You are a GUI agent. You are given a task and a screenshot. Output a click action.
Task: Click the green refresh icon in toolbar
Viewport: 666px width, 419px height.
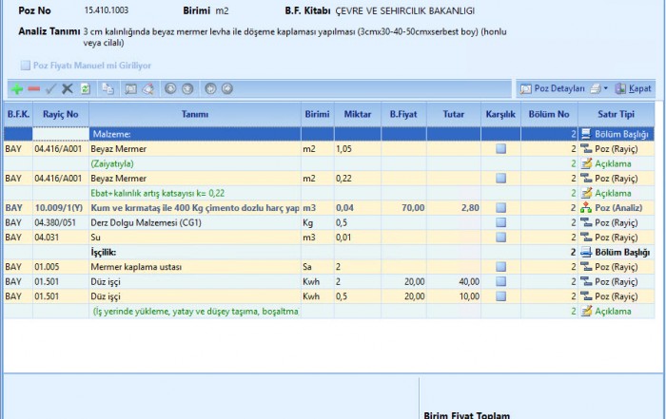pyautogui.click(x=85, y=88)
